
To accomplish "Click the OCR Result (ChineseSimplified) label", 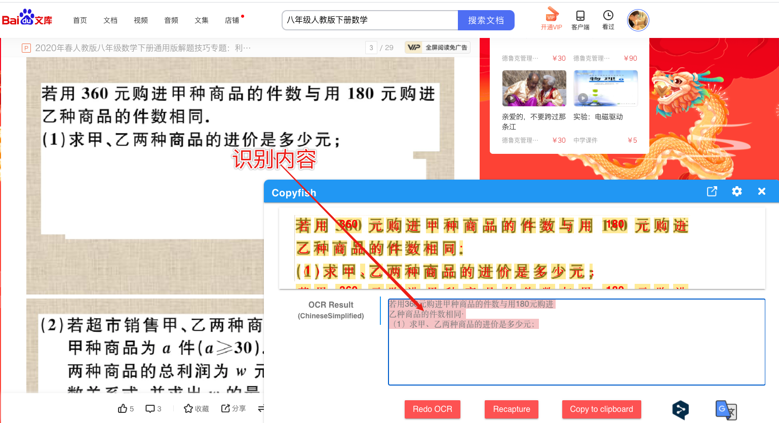I will 331,310.
